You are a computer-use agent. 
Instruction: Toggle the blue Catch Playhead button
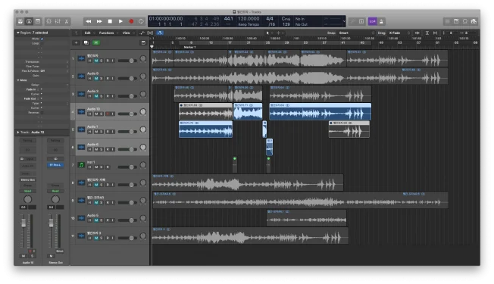tap(160, 33)
